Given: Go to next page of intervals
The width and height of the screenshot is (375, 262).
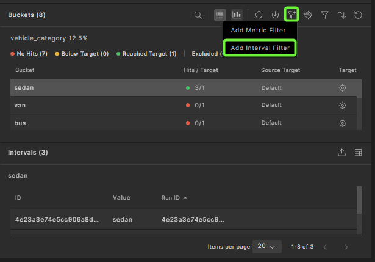Looking at the screenshot, I should pos(346,247).
